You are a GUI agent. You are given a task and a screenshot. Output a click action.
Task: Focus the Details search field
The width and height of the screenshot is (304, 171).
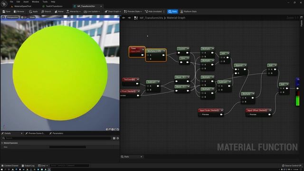58,138
